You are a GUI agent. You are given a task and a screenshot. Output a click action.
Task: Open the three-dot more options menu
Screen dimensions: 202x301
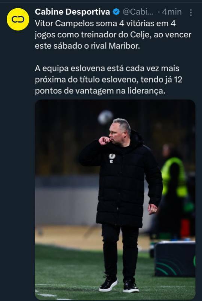[190, 12]
